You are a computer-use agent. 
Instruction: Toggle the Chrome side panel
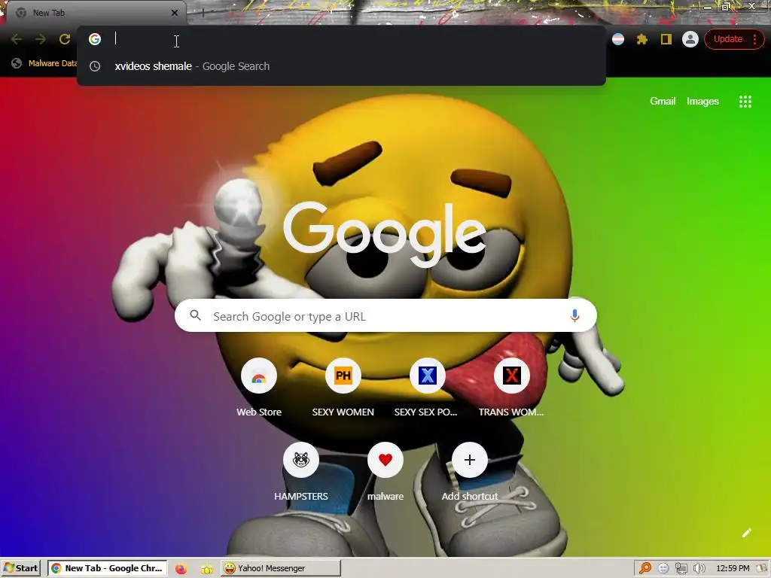666,39
